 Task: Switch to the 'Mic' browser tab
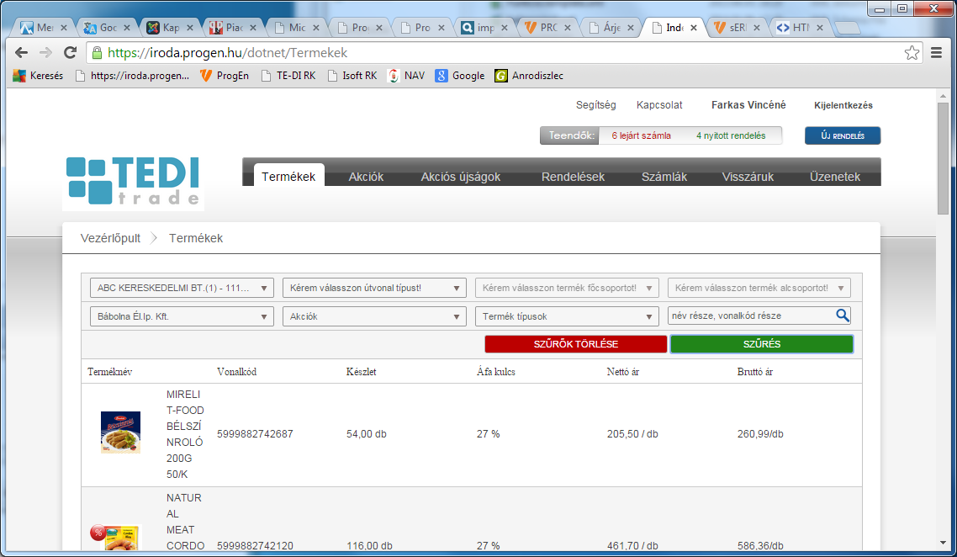coord(296,28)
